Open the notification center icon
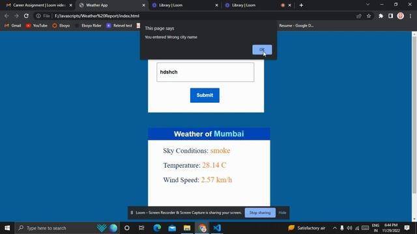Viewport: 417px width, 234px height. (407, 228)
